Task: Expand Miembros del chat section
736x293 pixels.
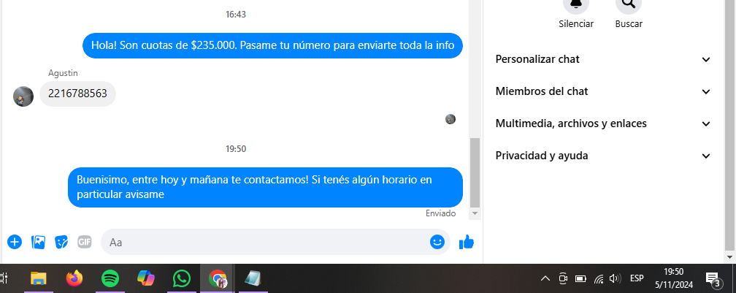Action: click(x=603, y=91)
